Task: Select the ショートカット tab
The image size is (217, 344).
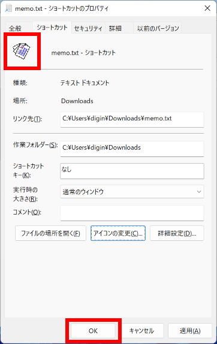Action: click(52, 28)
